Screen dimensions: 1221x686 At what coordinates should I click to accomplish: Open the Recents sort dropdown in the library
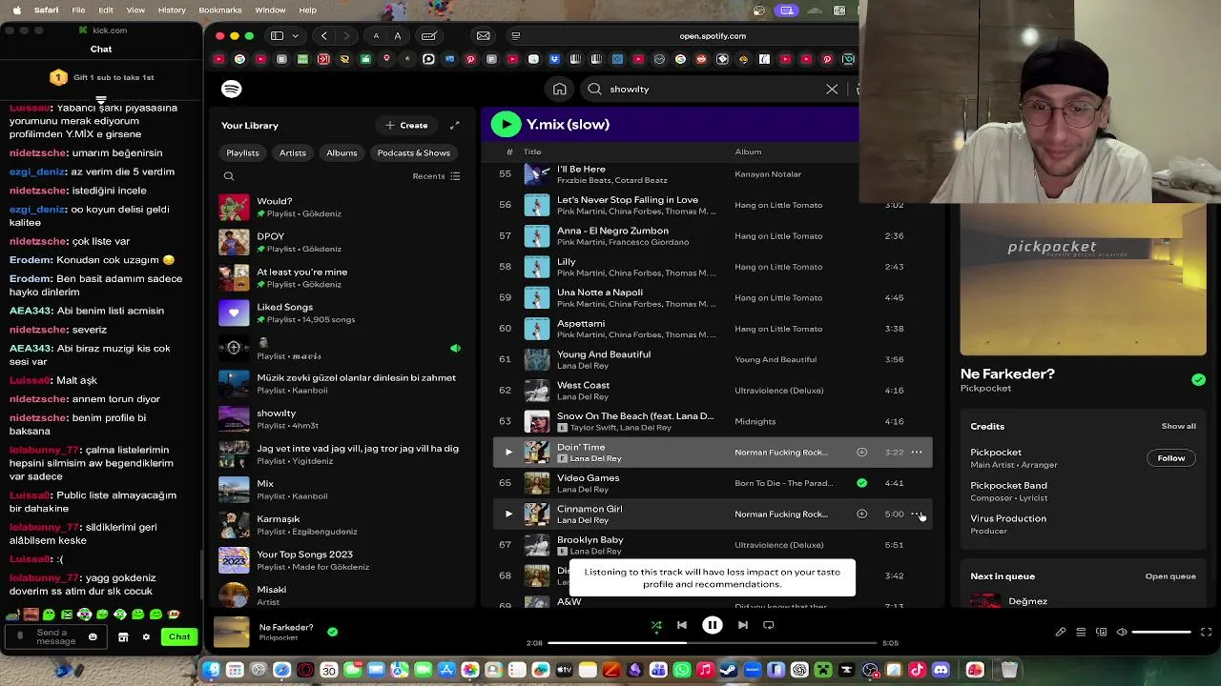(436, 176)
